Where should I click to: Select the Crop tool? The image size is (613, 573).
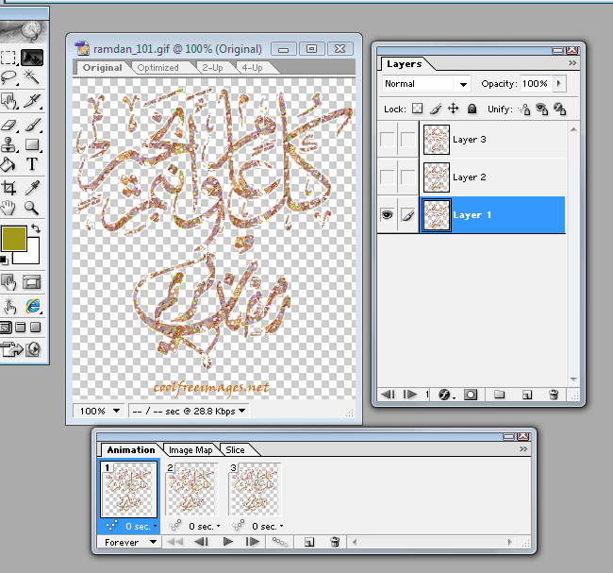click(x=8, y=187)
